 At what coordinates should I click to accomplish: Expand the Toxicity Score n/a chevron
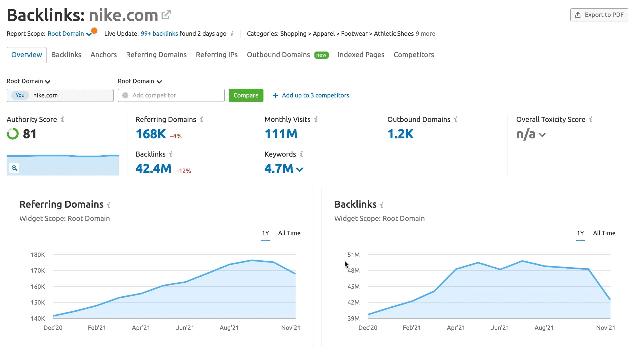tap(542, 135)
